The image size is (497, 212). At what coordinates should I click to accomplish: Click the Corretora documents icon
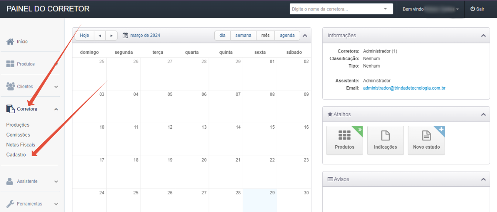click(10, 109)
